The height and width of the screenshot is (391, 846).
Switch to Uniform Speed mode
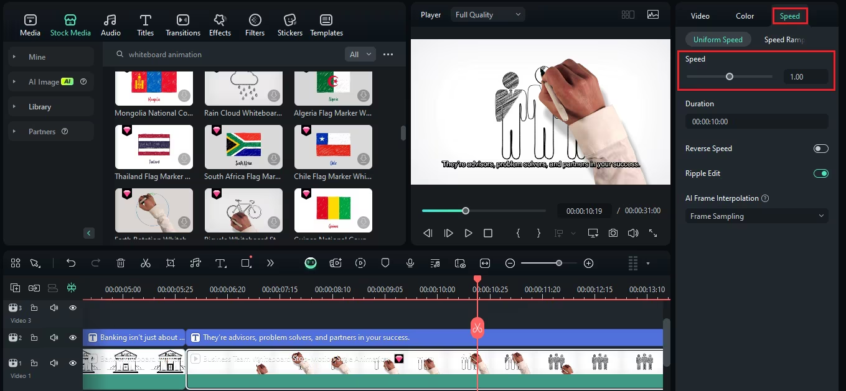coord(718,39)
